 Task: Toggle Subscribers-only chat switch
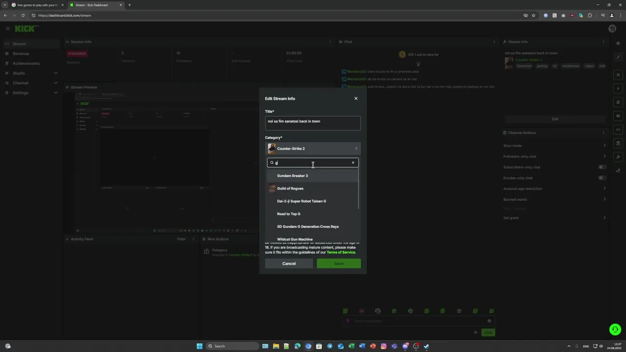[603, 167]
